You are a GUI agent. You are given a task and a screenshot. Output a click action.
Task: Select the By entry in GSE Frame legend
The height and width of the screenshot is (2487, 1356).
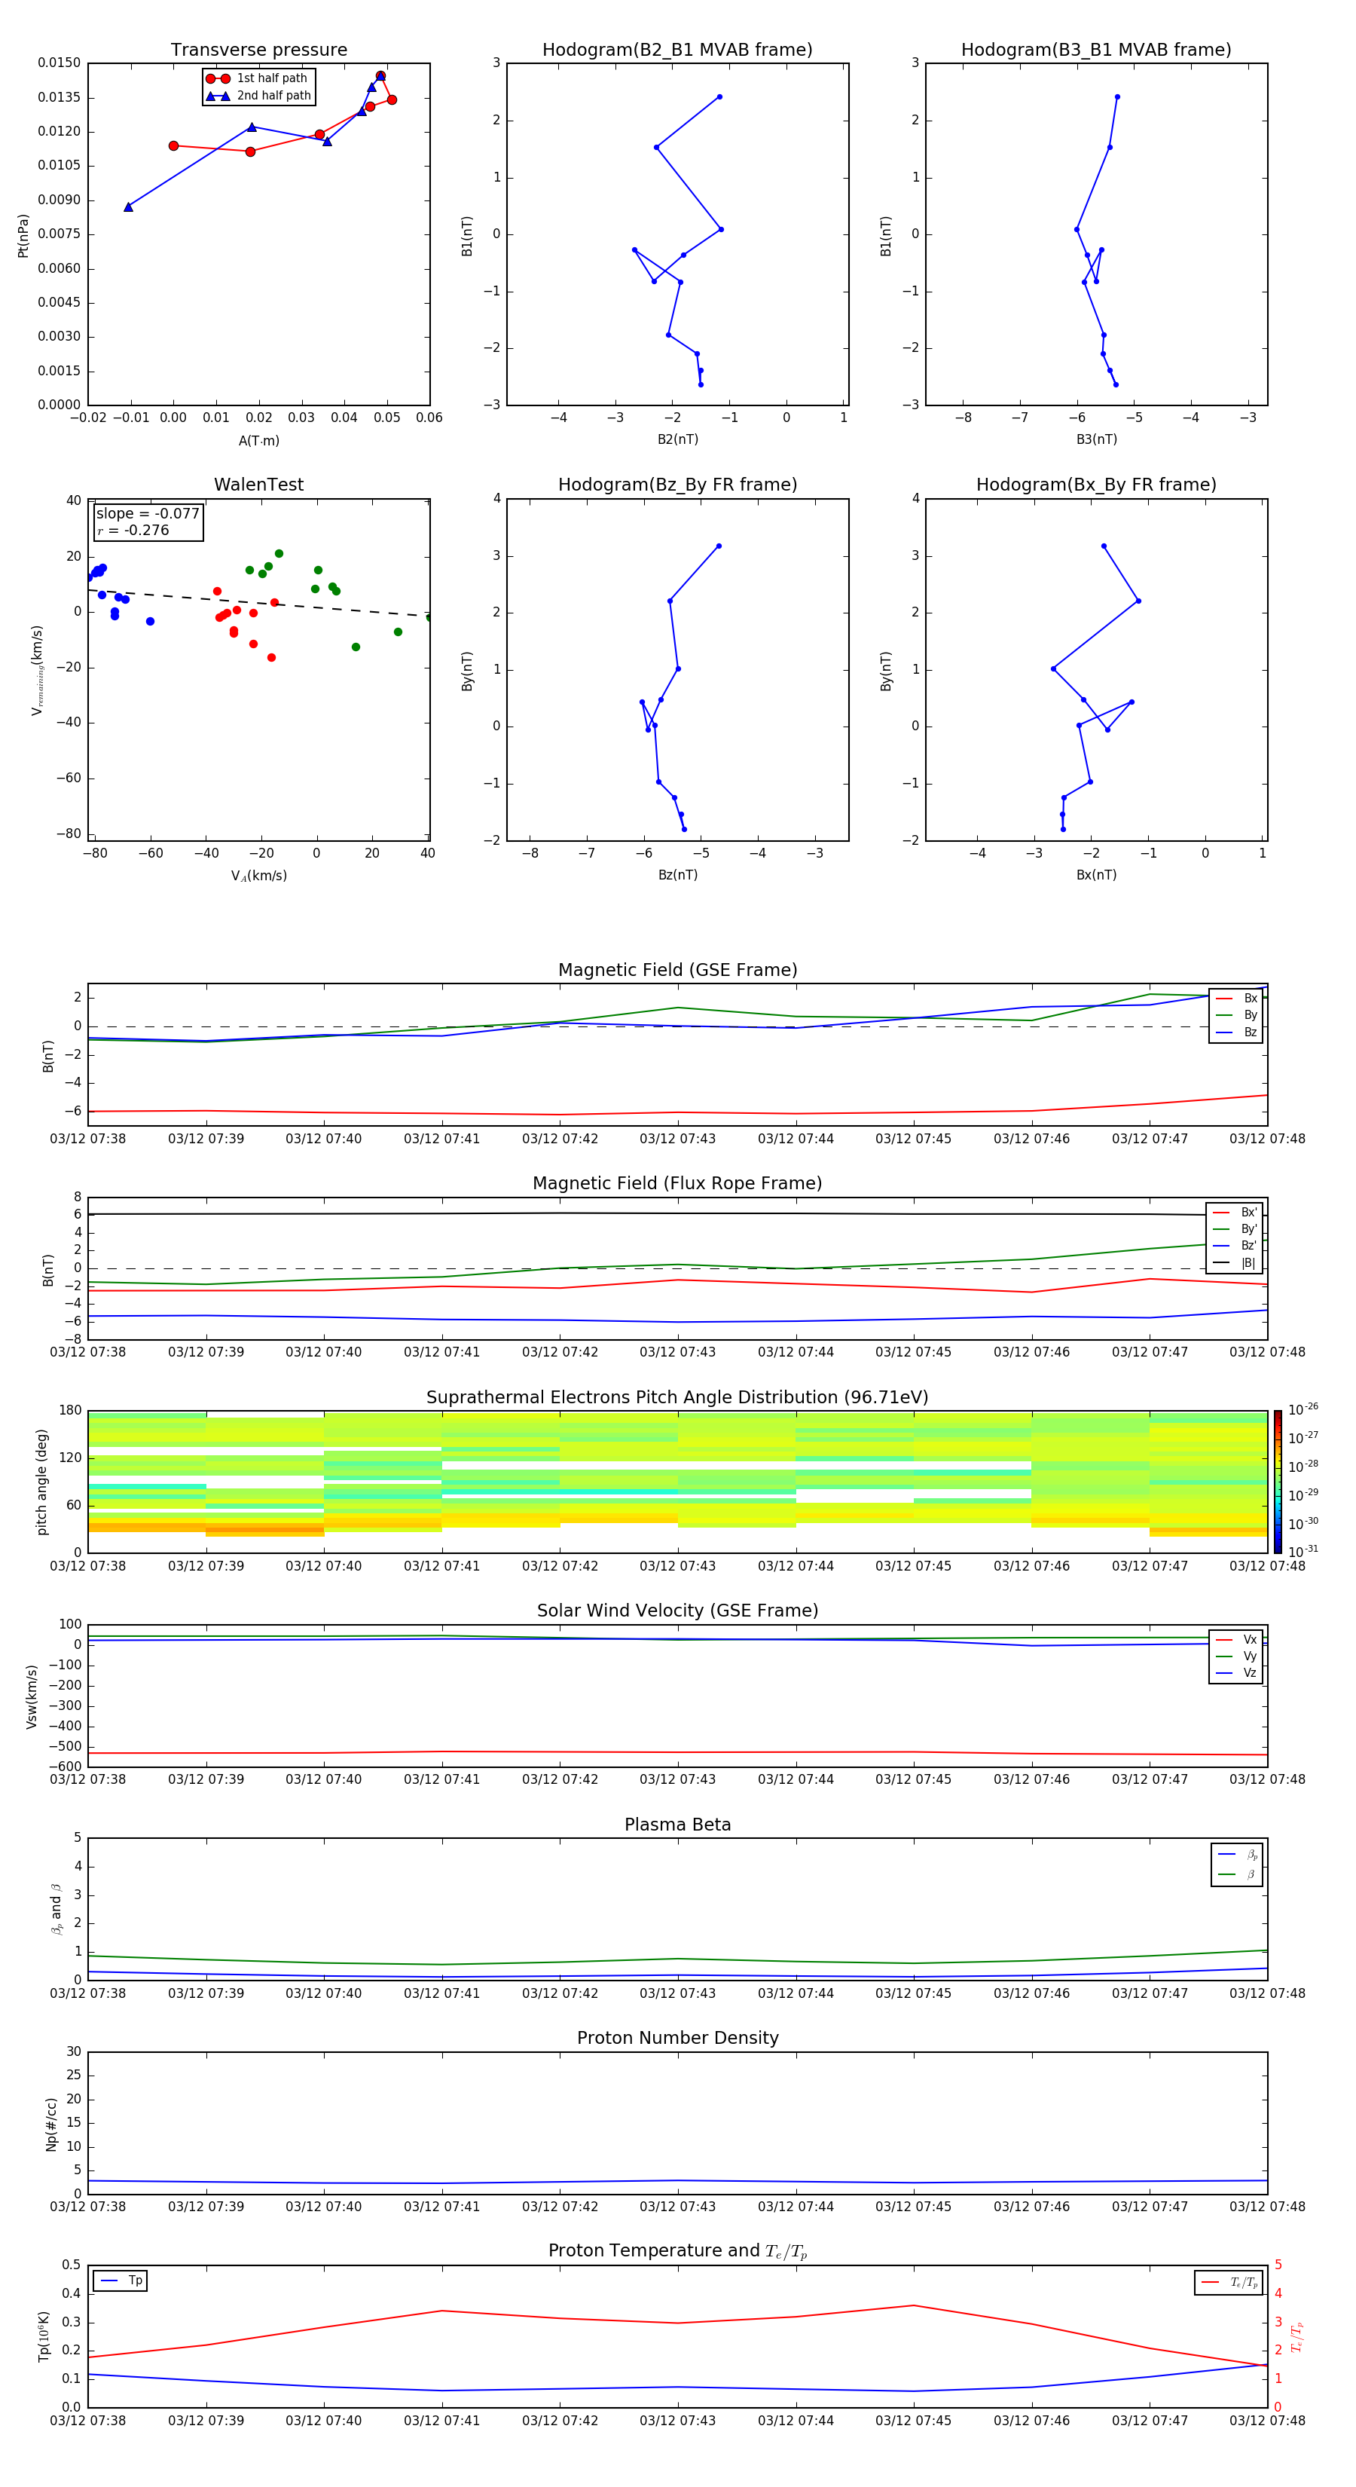pyautogui.click(x=1236, y=1014)
